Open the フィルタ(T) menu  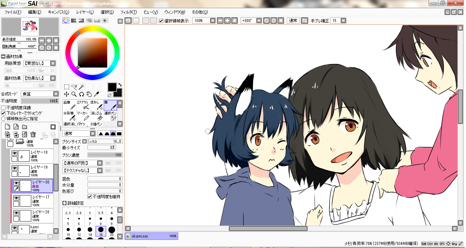coord(129,12)
